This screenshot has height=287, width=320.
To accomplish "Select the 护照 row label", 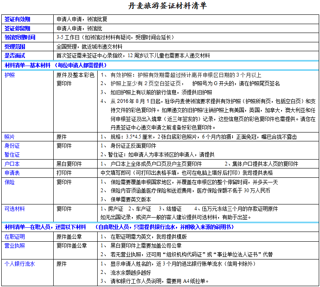I will coord(10,75).
